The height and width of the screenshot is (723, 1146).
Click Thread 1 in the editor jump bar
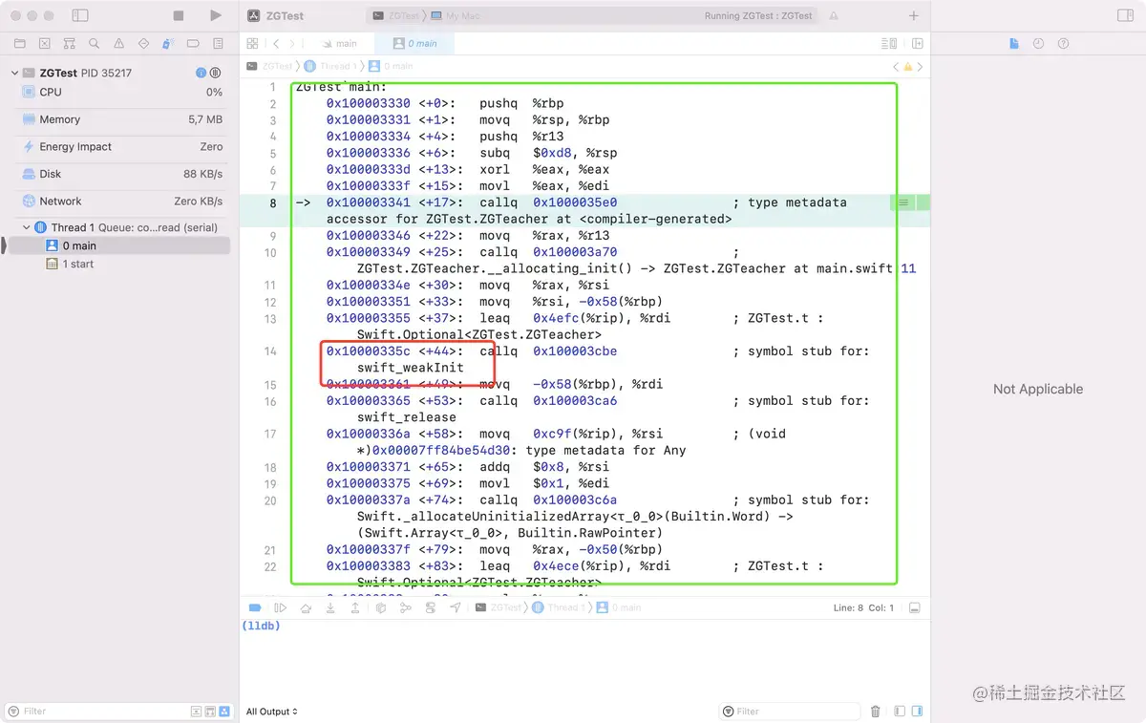(x=330, y=67)
